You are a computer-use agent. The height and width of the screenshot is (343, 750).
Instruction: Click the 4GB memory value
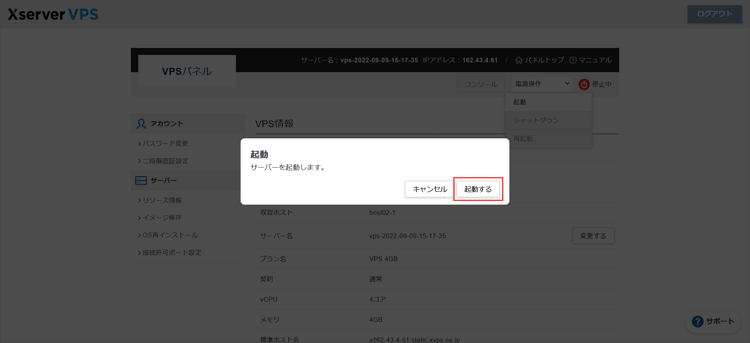pyautogui.click(x=376, y=320)
